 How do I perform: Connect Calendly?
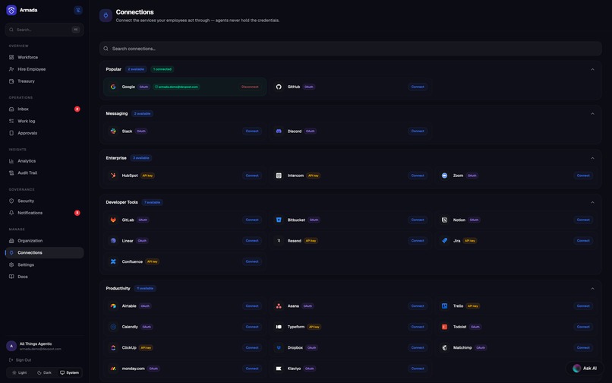point(252,327)
